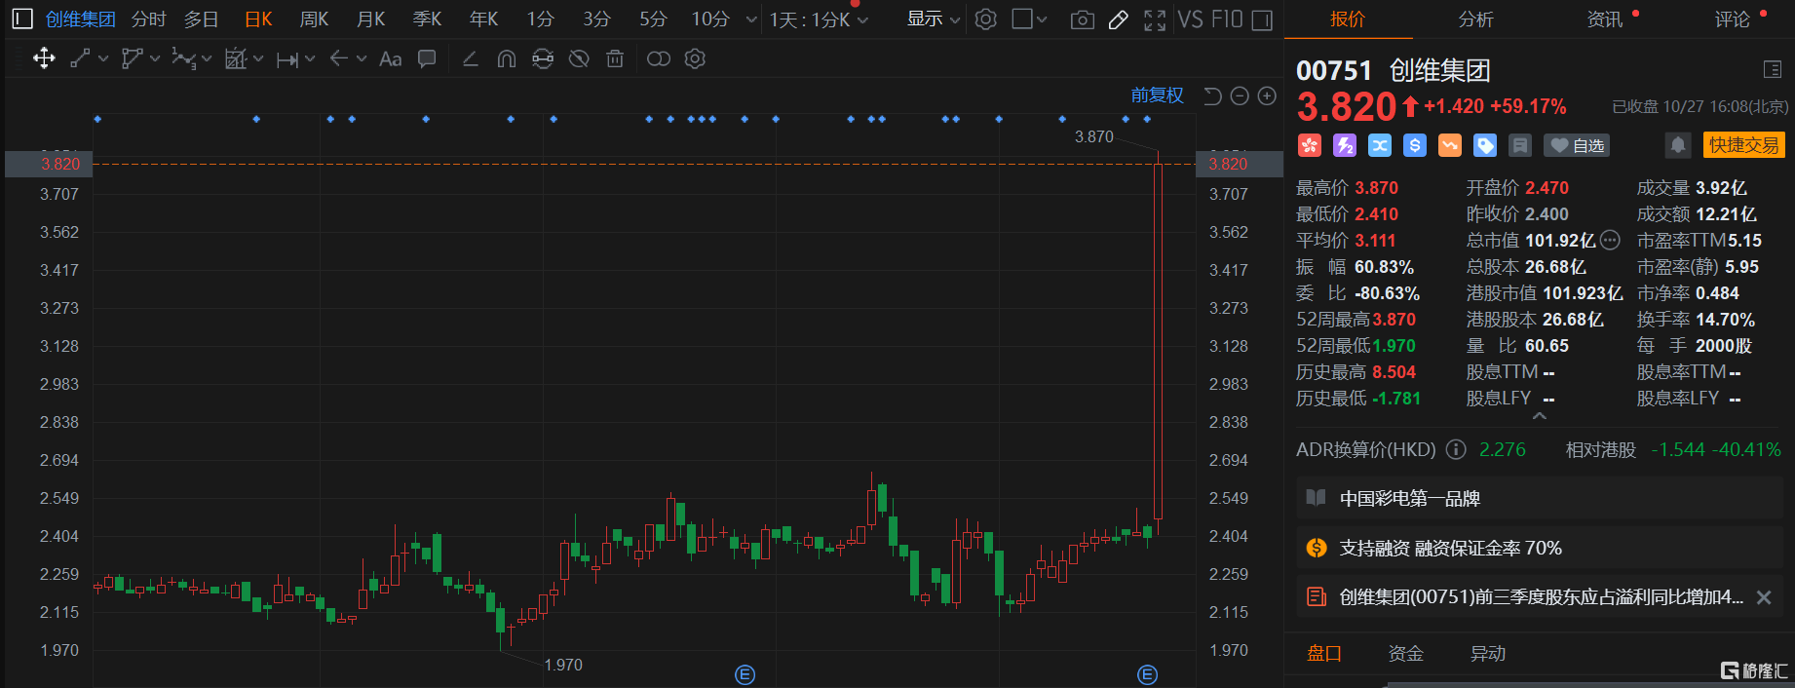
Task: Click the blue price tag icon
Action: (1485, 145)
